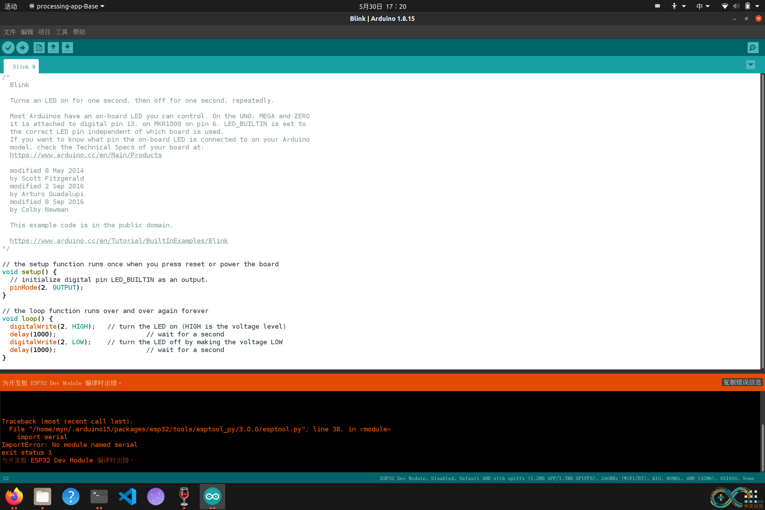Create a new sketch with the New icon
The image size is (765, 510).
click(39, 47)
